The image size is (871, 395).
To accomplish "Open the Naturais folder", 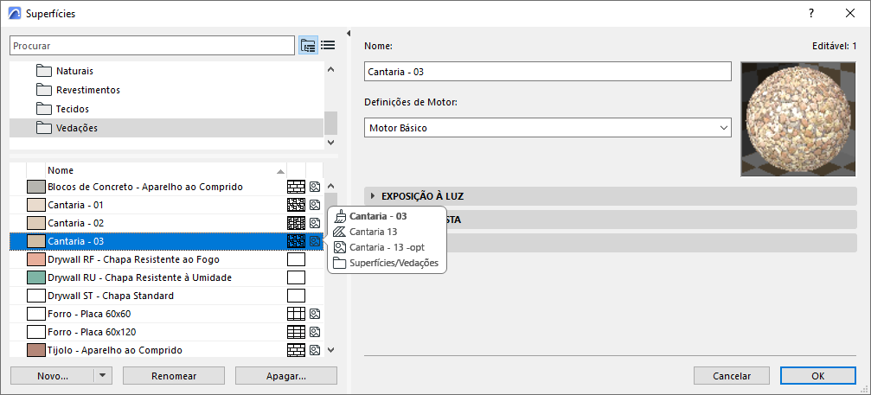I will (x=74, y=71).
